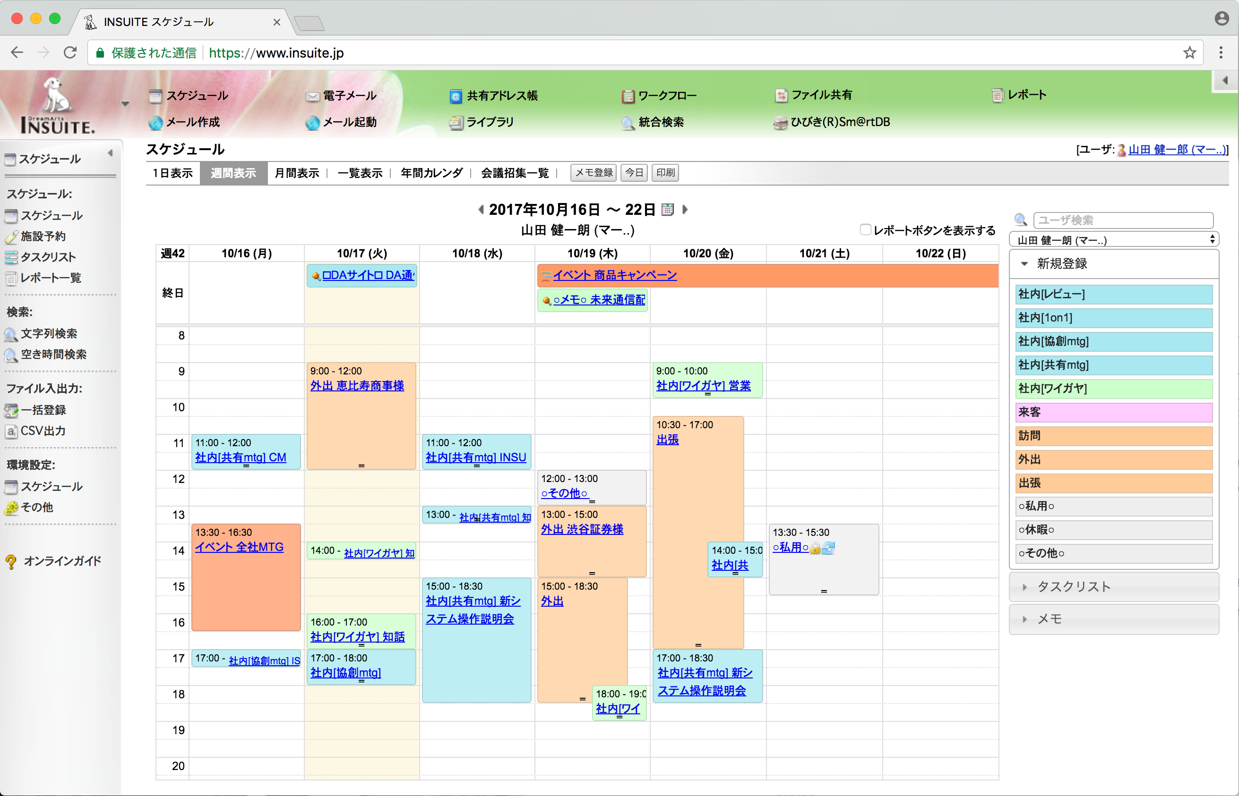Go to the next week arrow
This screenshot has height=796, width=1239.
[x=685, y=209]
